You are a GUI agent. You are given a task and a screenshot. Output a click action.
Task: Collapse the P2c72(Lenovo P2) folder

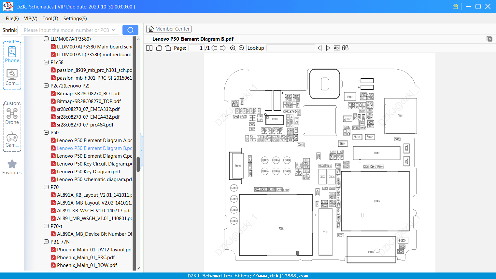click(46, 86)
